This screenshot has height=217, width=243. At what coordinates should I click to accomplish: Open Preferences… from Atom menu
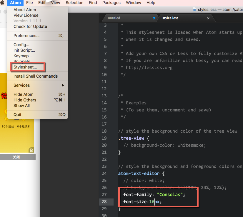[x=38, y=36]
